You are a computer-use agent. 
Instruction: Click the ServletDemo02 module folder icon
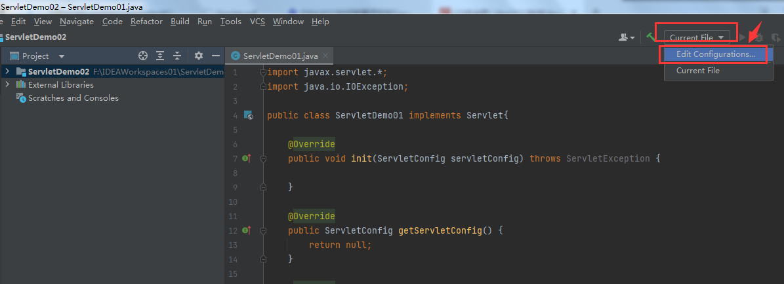(21, 71)
